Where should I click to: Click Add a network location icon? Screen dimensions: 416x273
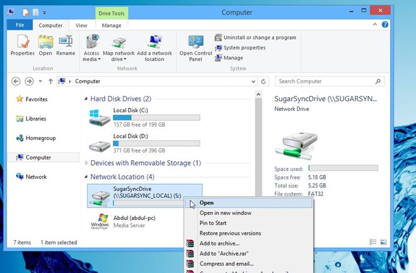point(154,45)
